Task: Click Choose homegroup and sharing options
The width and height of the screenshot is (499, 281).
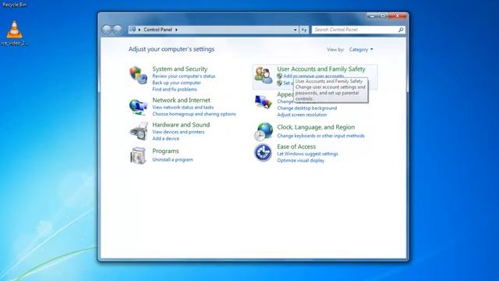Action: (x=194, y=114)
